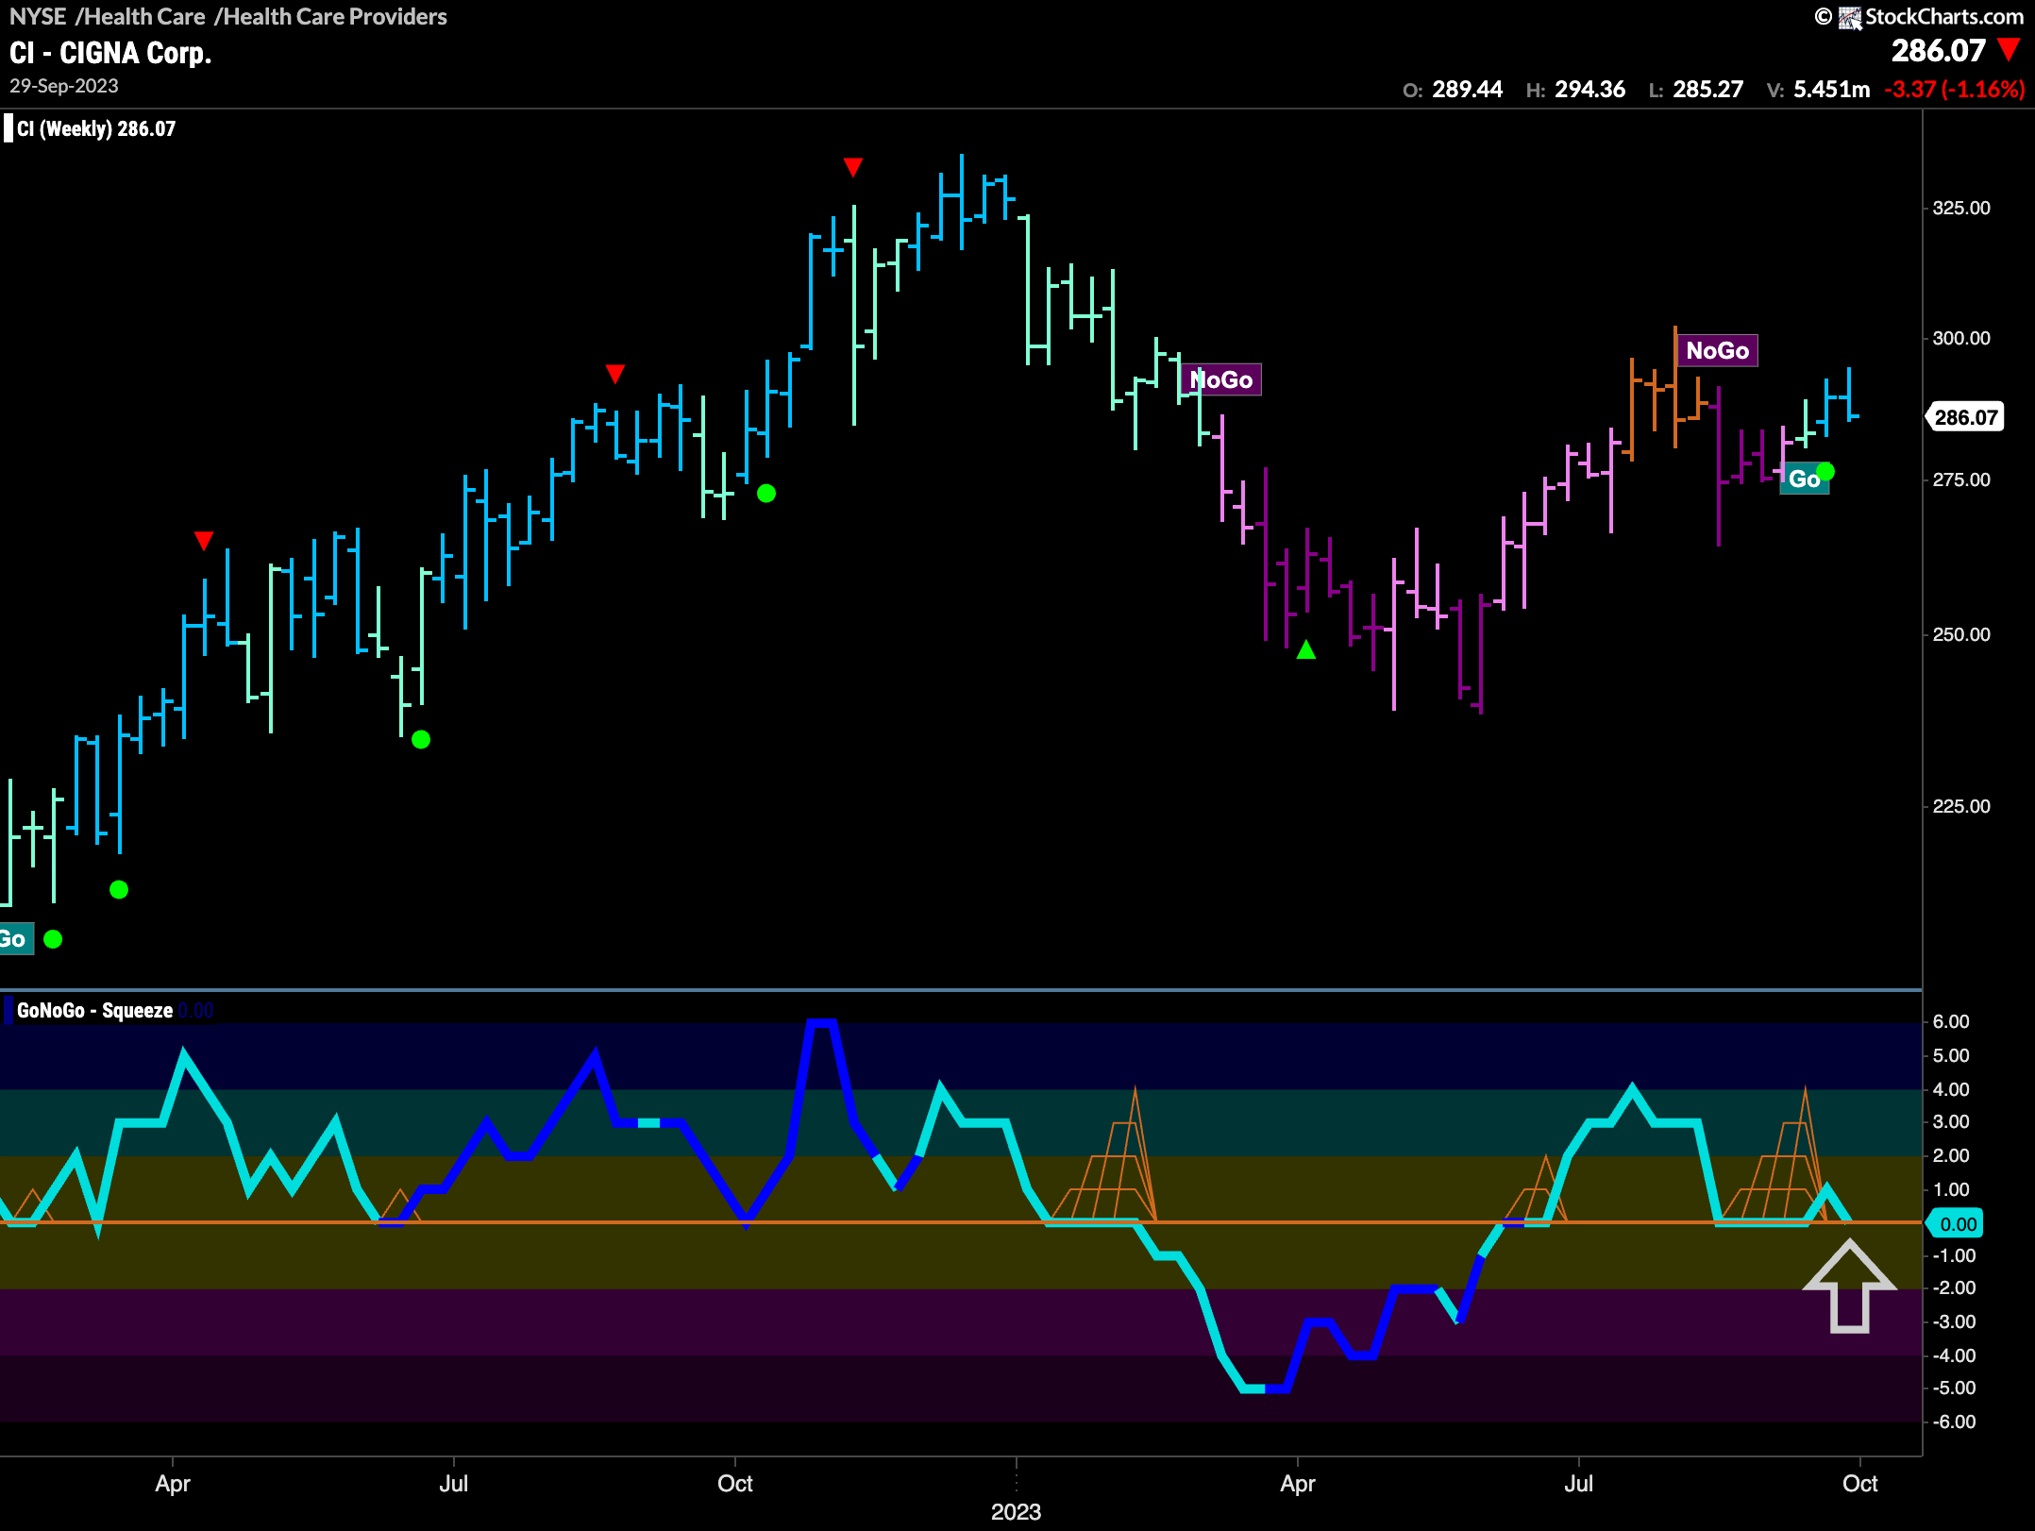Click the StockCharts.com copyright text
Viewport: 2035px width, 1531px height.
click(x=1944, y=17)
